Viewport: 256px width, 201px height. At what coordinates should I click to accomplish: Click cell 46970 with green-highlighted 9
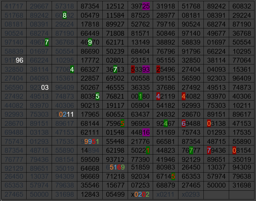coord(90,42)
